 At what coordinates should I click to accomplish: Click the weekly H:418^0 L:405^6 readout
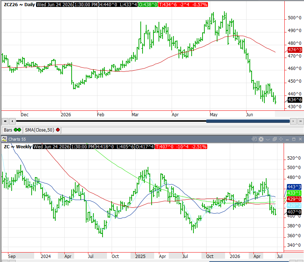[115, 146]
